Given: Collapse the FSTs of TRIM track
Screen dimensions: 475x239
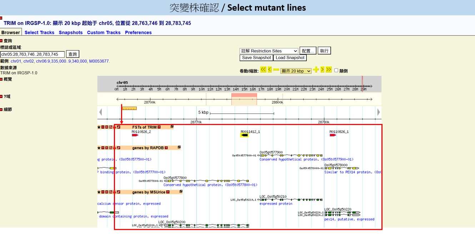Looking at the screenshot, I should pos(103,127).
